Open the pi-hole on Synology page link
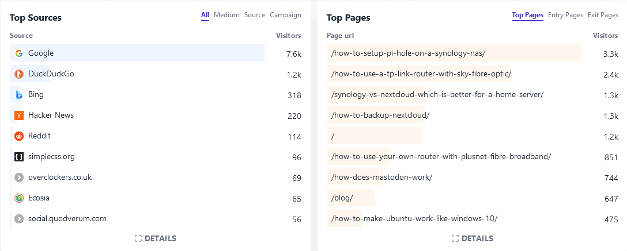The width and height of the screenshot is (627, 251). [409, 53]
